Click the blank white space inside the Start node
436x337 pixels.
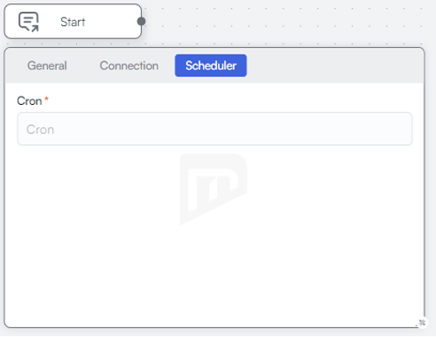(111, 22)
